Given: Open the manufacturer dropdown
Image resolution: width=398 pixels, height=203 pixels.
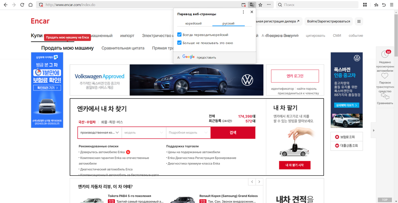Looking at the screenshot, I should tap(100, 132).
